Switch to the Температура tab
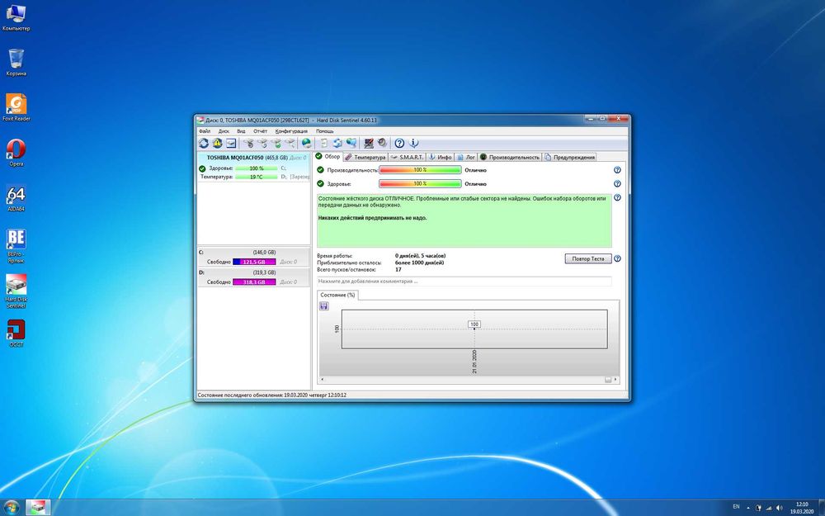825x516 pixels. (365, 157)
